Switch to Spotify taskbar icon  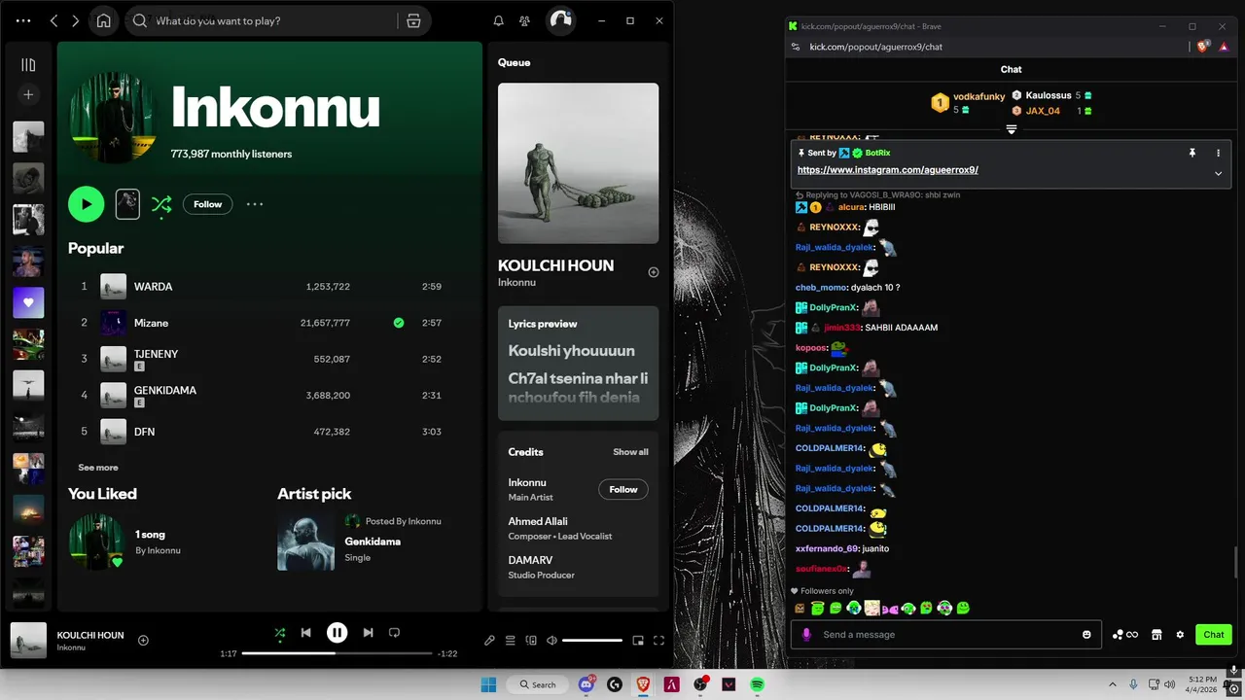[x=757, y=684]
